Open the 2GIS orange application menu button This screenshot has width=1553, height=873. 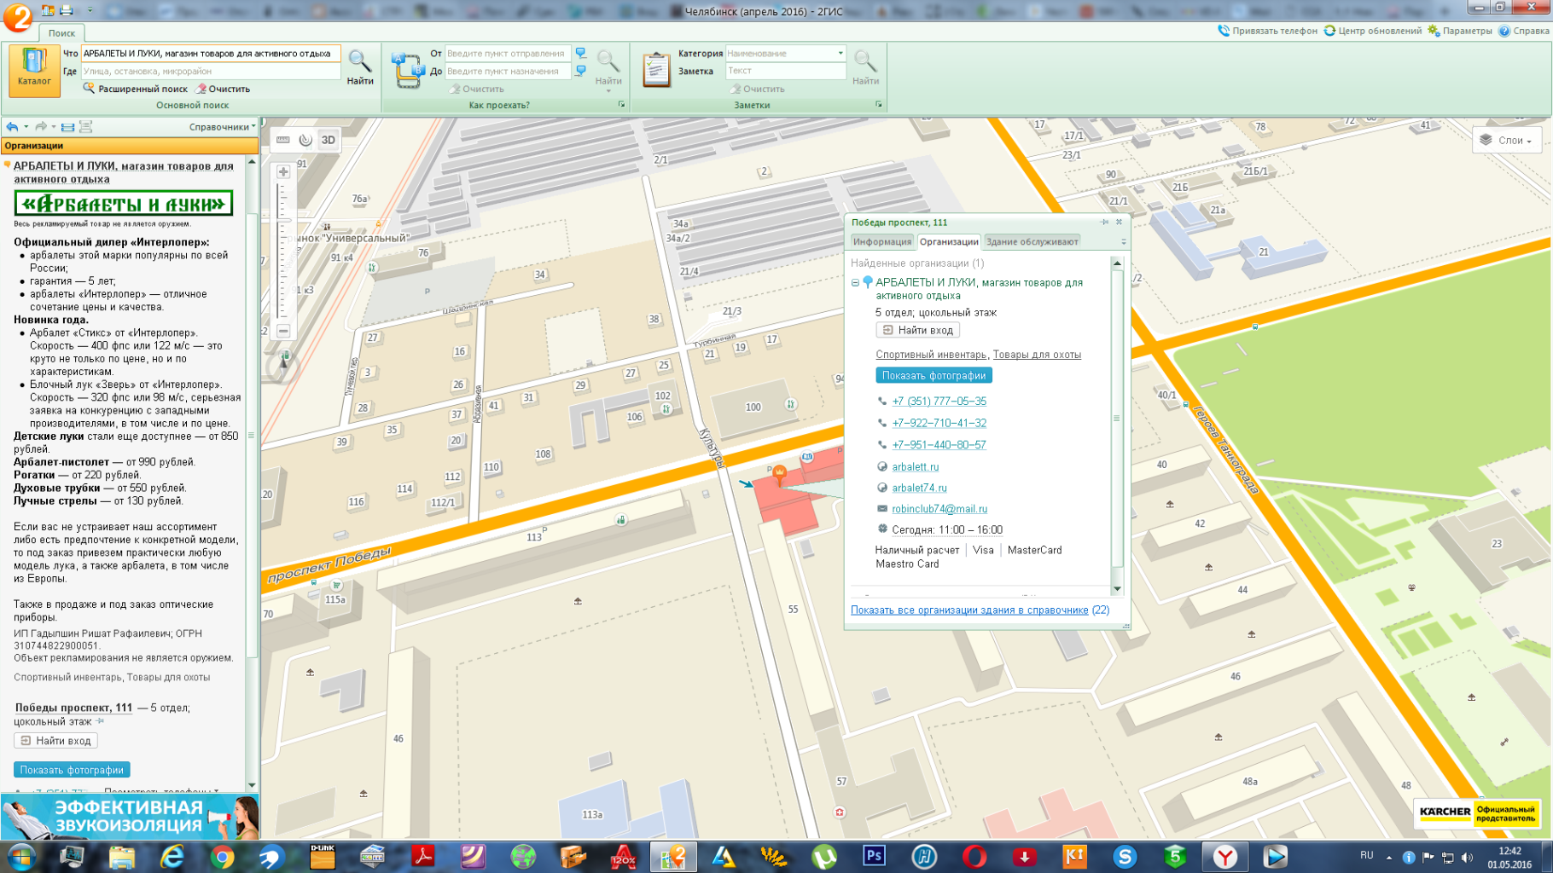click(17, 17)
